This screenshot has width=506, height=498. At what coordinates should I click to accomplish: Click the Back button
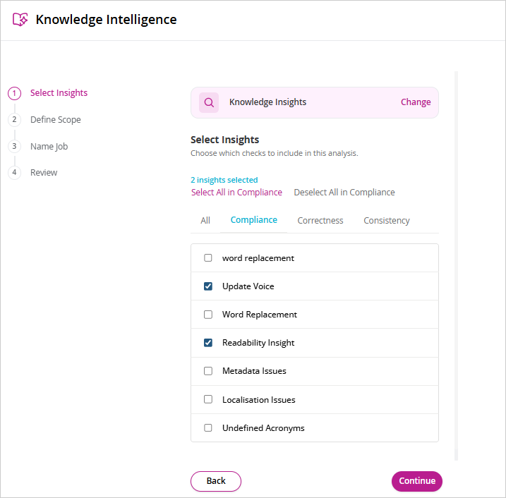(x=216, y=481)
